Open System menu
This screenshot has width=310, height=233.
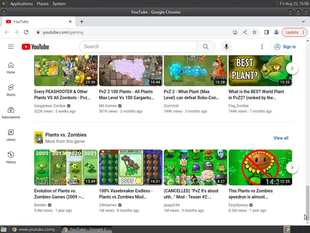(x=59, y=4)
